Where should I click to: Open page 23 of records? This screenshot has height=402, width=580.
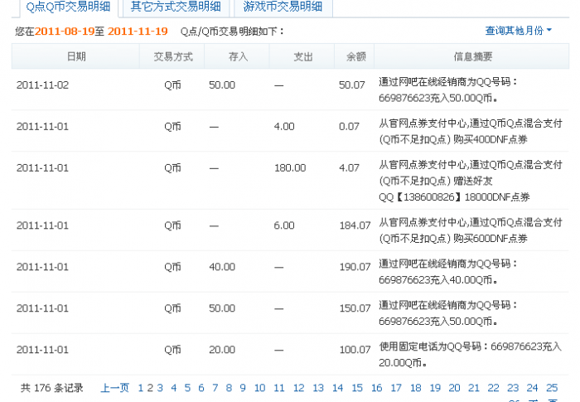(x=513, y=388)
